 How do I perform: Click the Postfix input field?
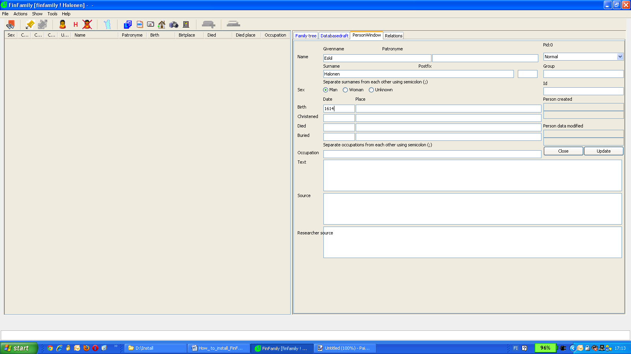click(x=528, y=74)
